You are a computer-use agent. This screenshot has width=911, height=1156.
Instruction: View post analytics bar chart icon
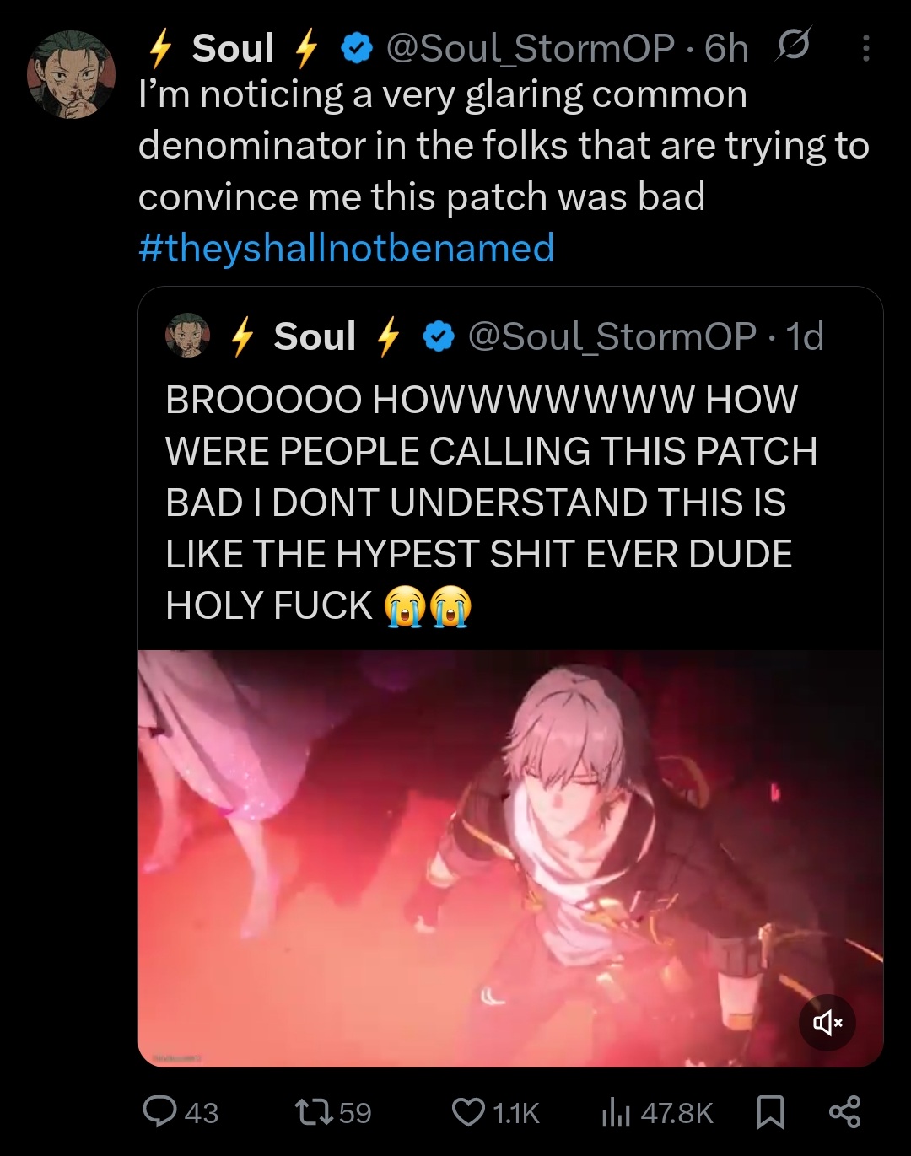tap(615, 1113)
